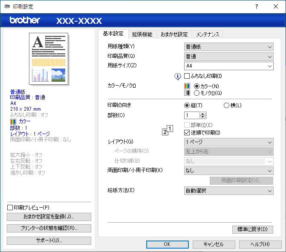Click the question mark help icon
The height and width of the screenshot is (252, 286).
[257, 6]
